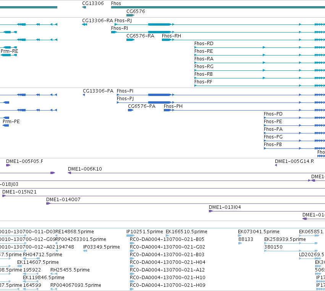Select EST RC0-DA0004-130700-021-H09
Image resolution: width=325 pixels, height=291 pixels.
(x=132, y=289)
